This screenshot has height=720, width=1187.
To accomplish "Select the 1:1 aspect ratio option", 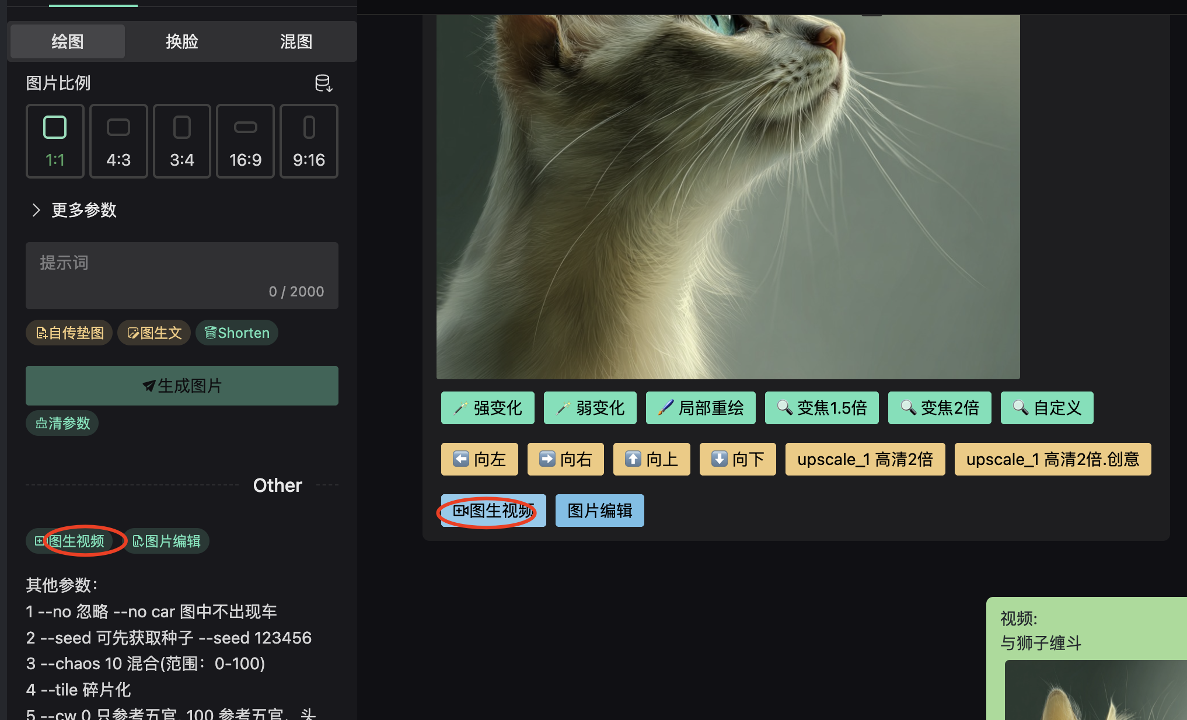I will [x=55, y=141].
